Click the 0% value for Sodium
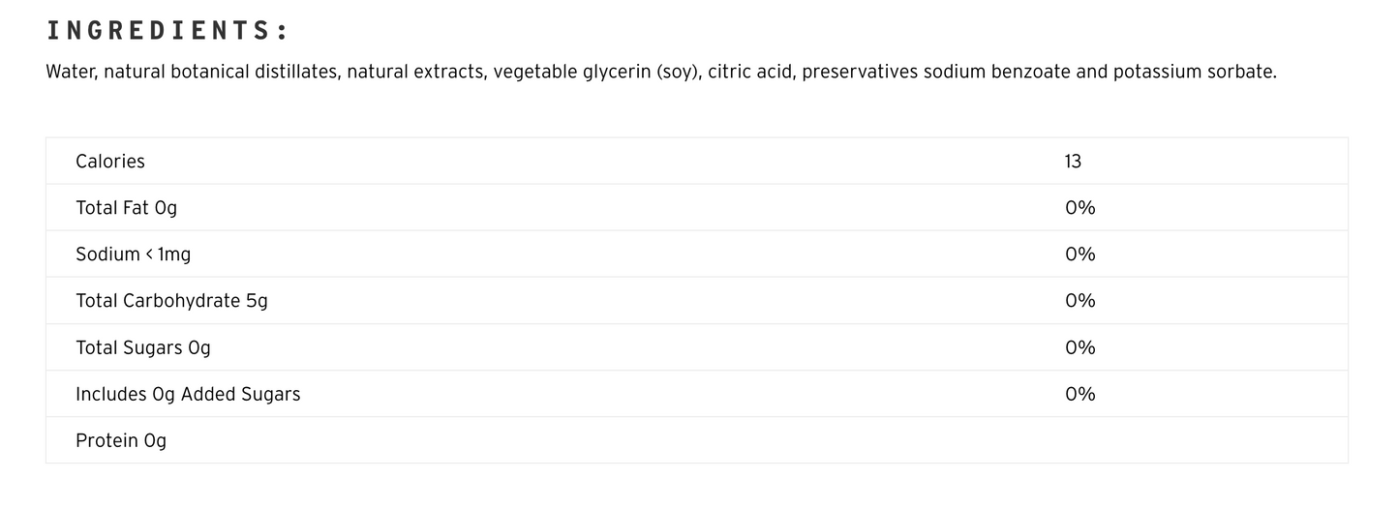Image resolution: width=1399 pixels, height=509 pixels. [1080, 254]
